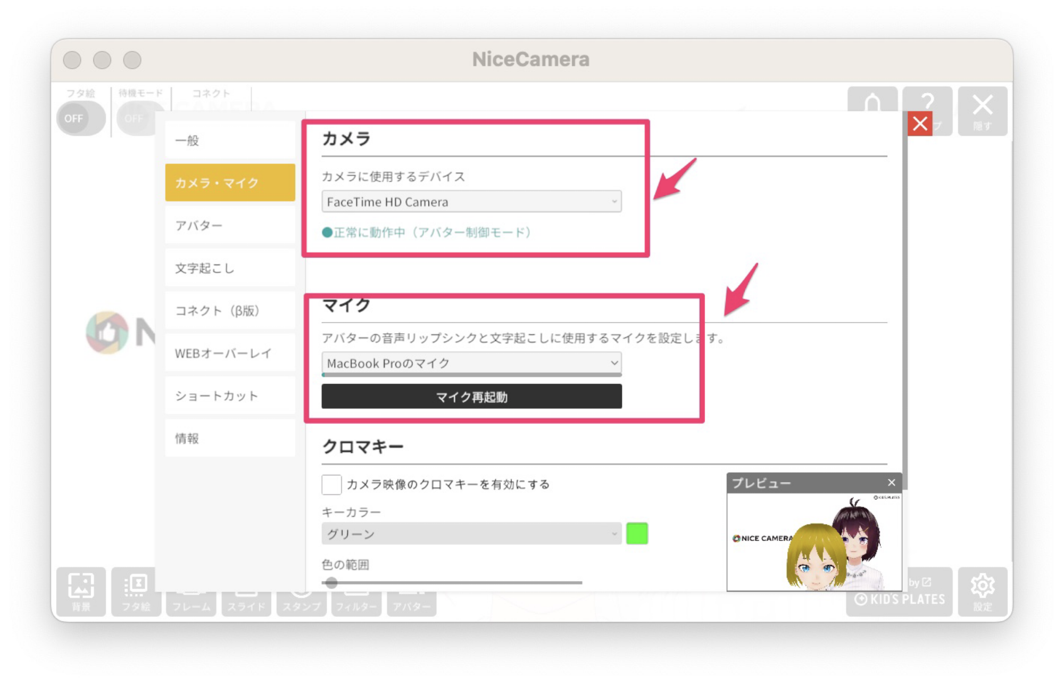Click the 設定 gear icon
This screenshot has width=1064, height=685.
[x=982, y=592]
